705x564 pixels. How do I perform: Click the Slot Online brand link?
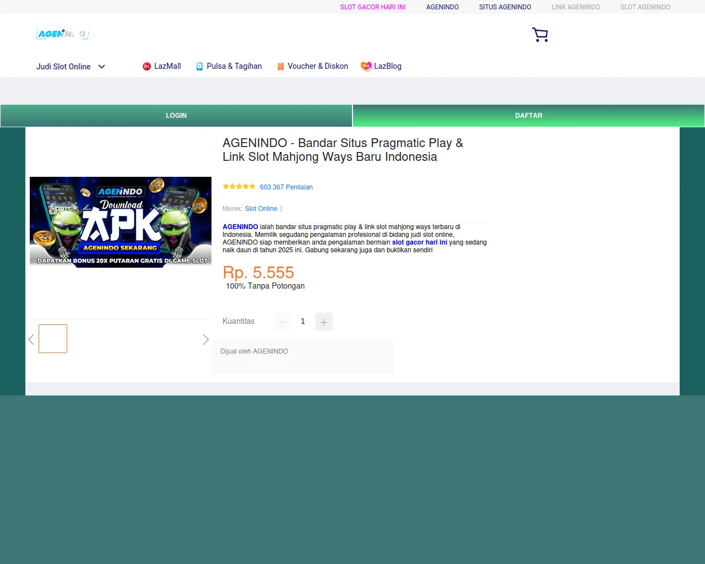pyautogui.click(x=261, y=209)
